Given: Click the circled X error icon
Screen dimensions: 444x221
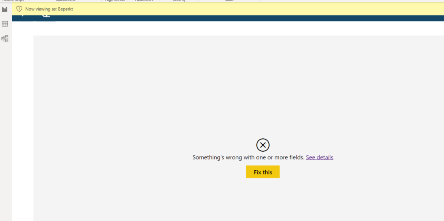Looking at the screenshot, I should pyautogui.click(x=263, y=145).
